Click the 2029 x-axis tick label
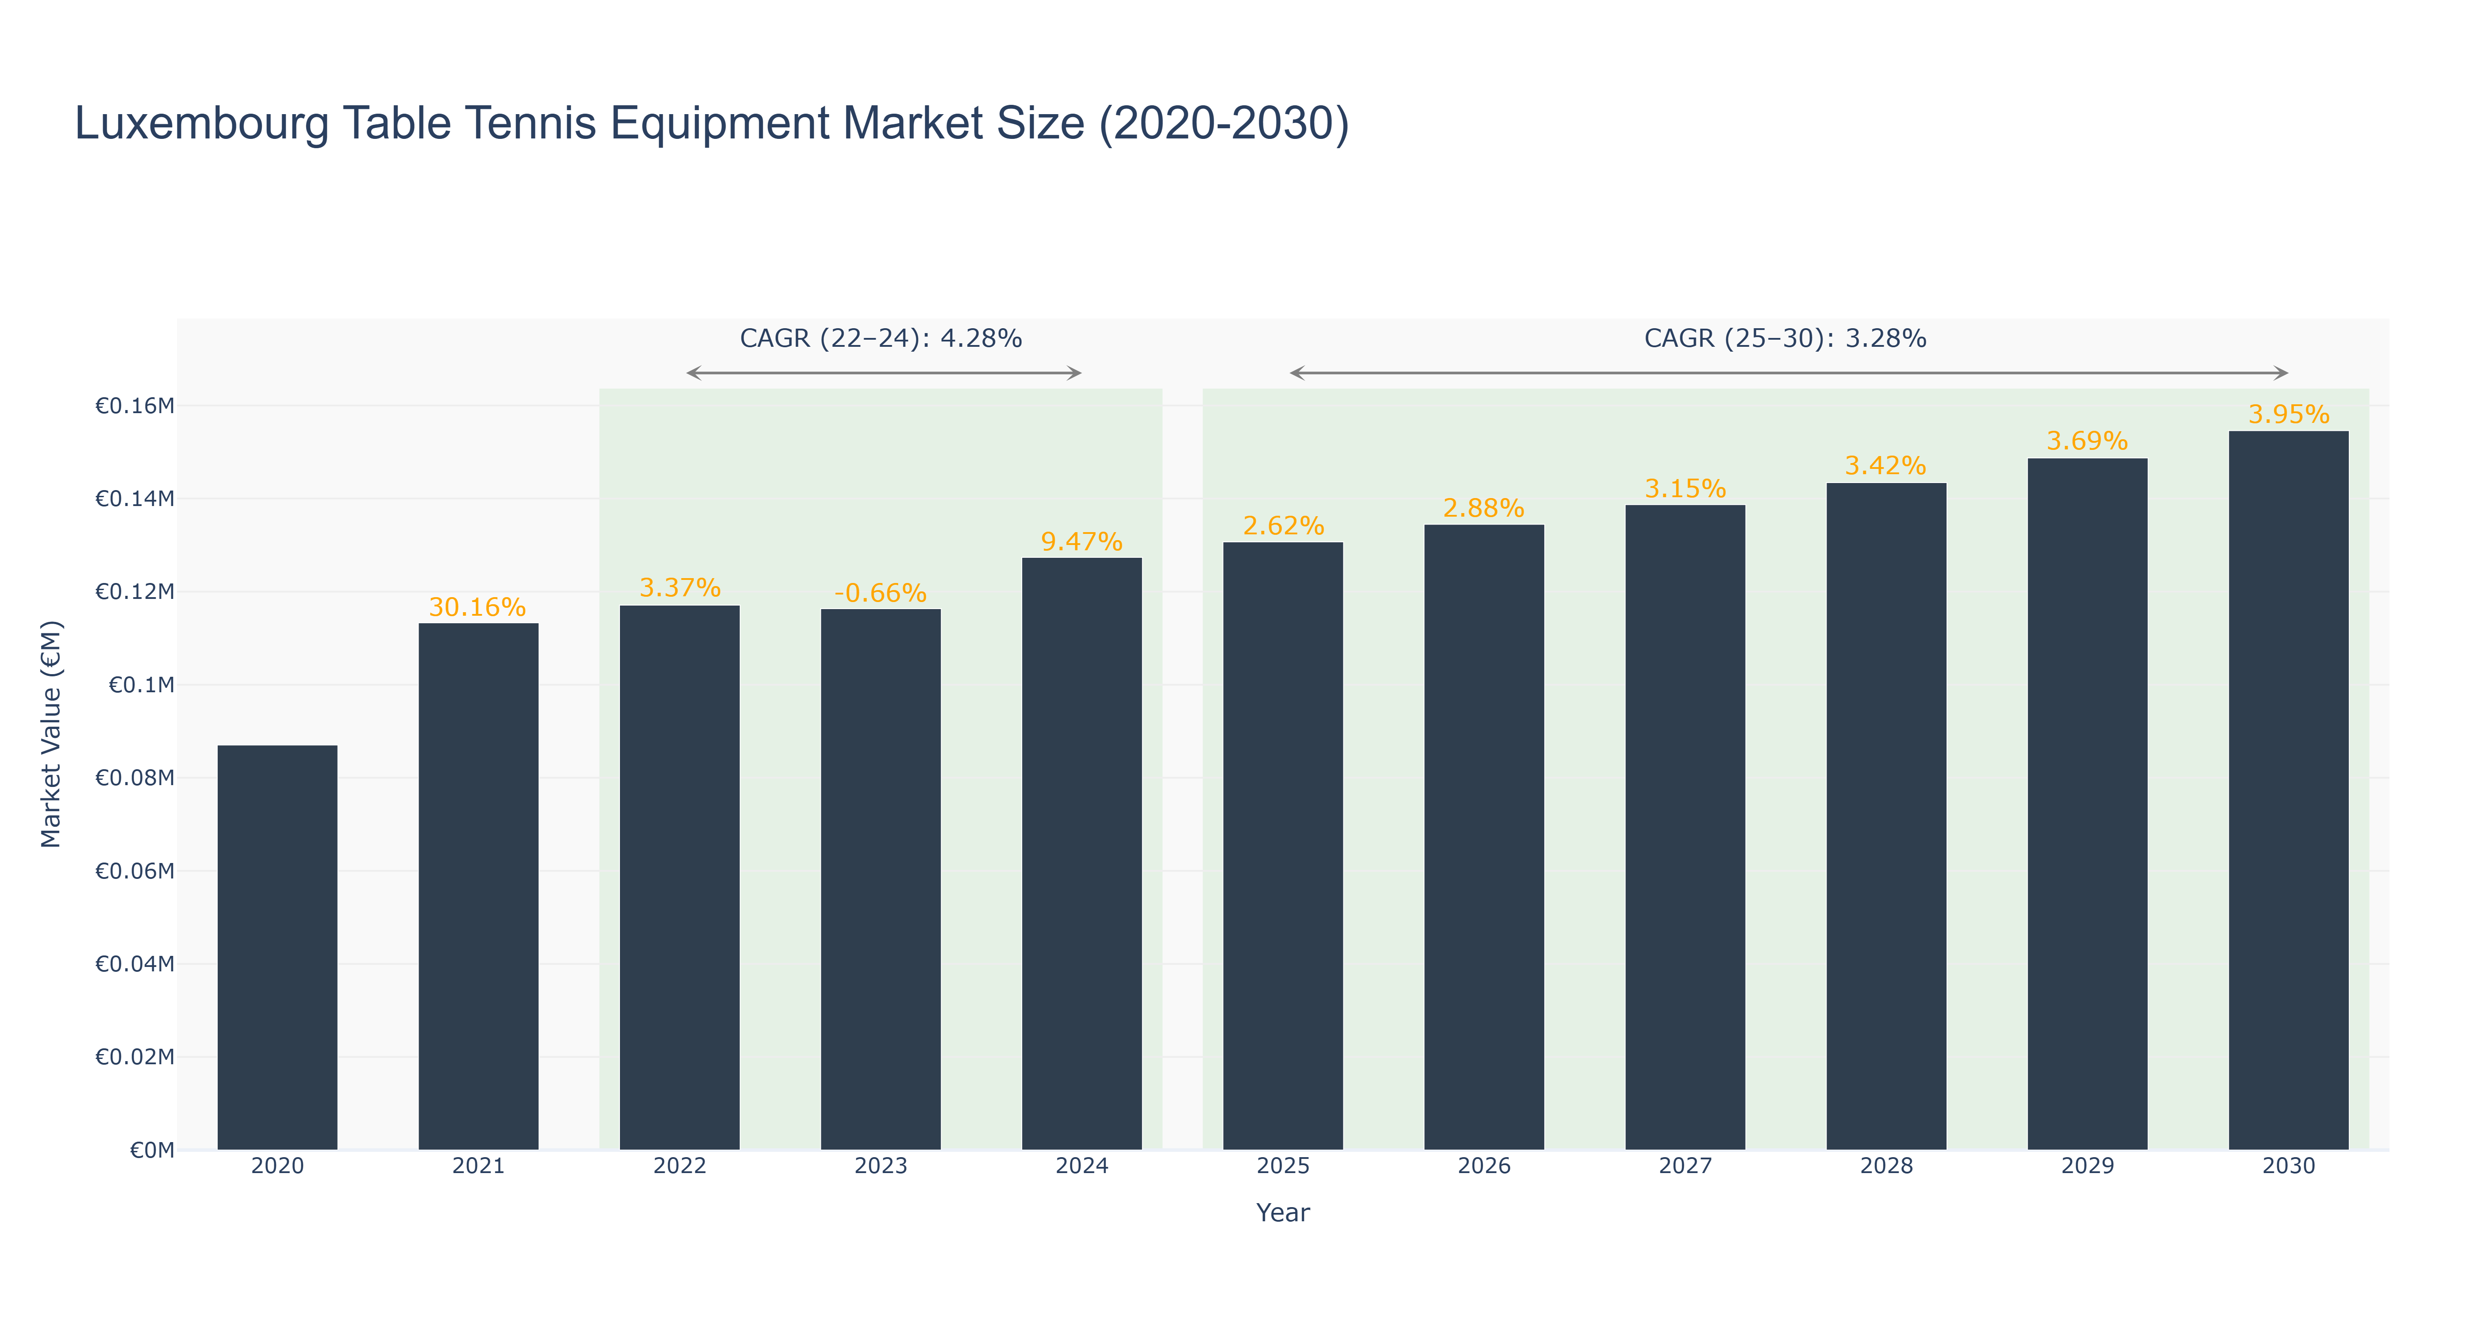The image size is (2478, 1327). [x=2086, y=1166]
